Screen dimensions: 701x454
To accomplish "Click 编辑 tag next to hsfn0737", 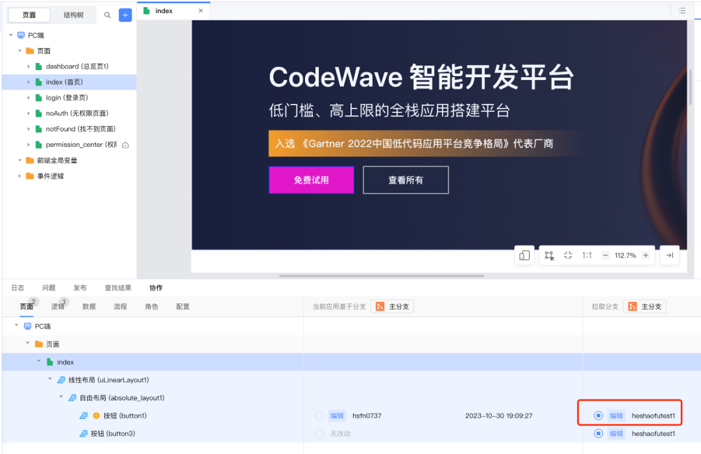I will (x=337, y=416).
